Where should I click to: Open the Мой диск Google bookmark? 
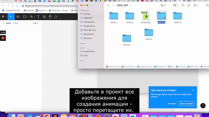coord(59,10)
